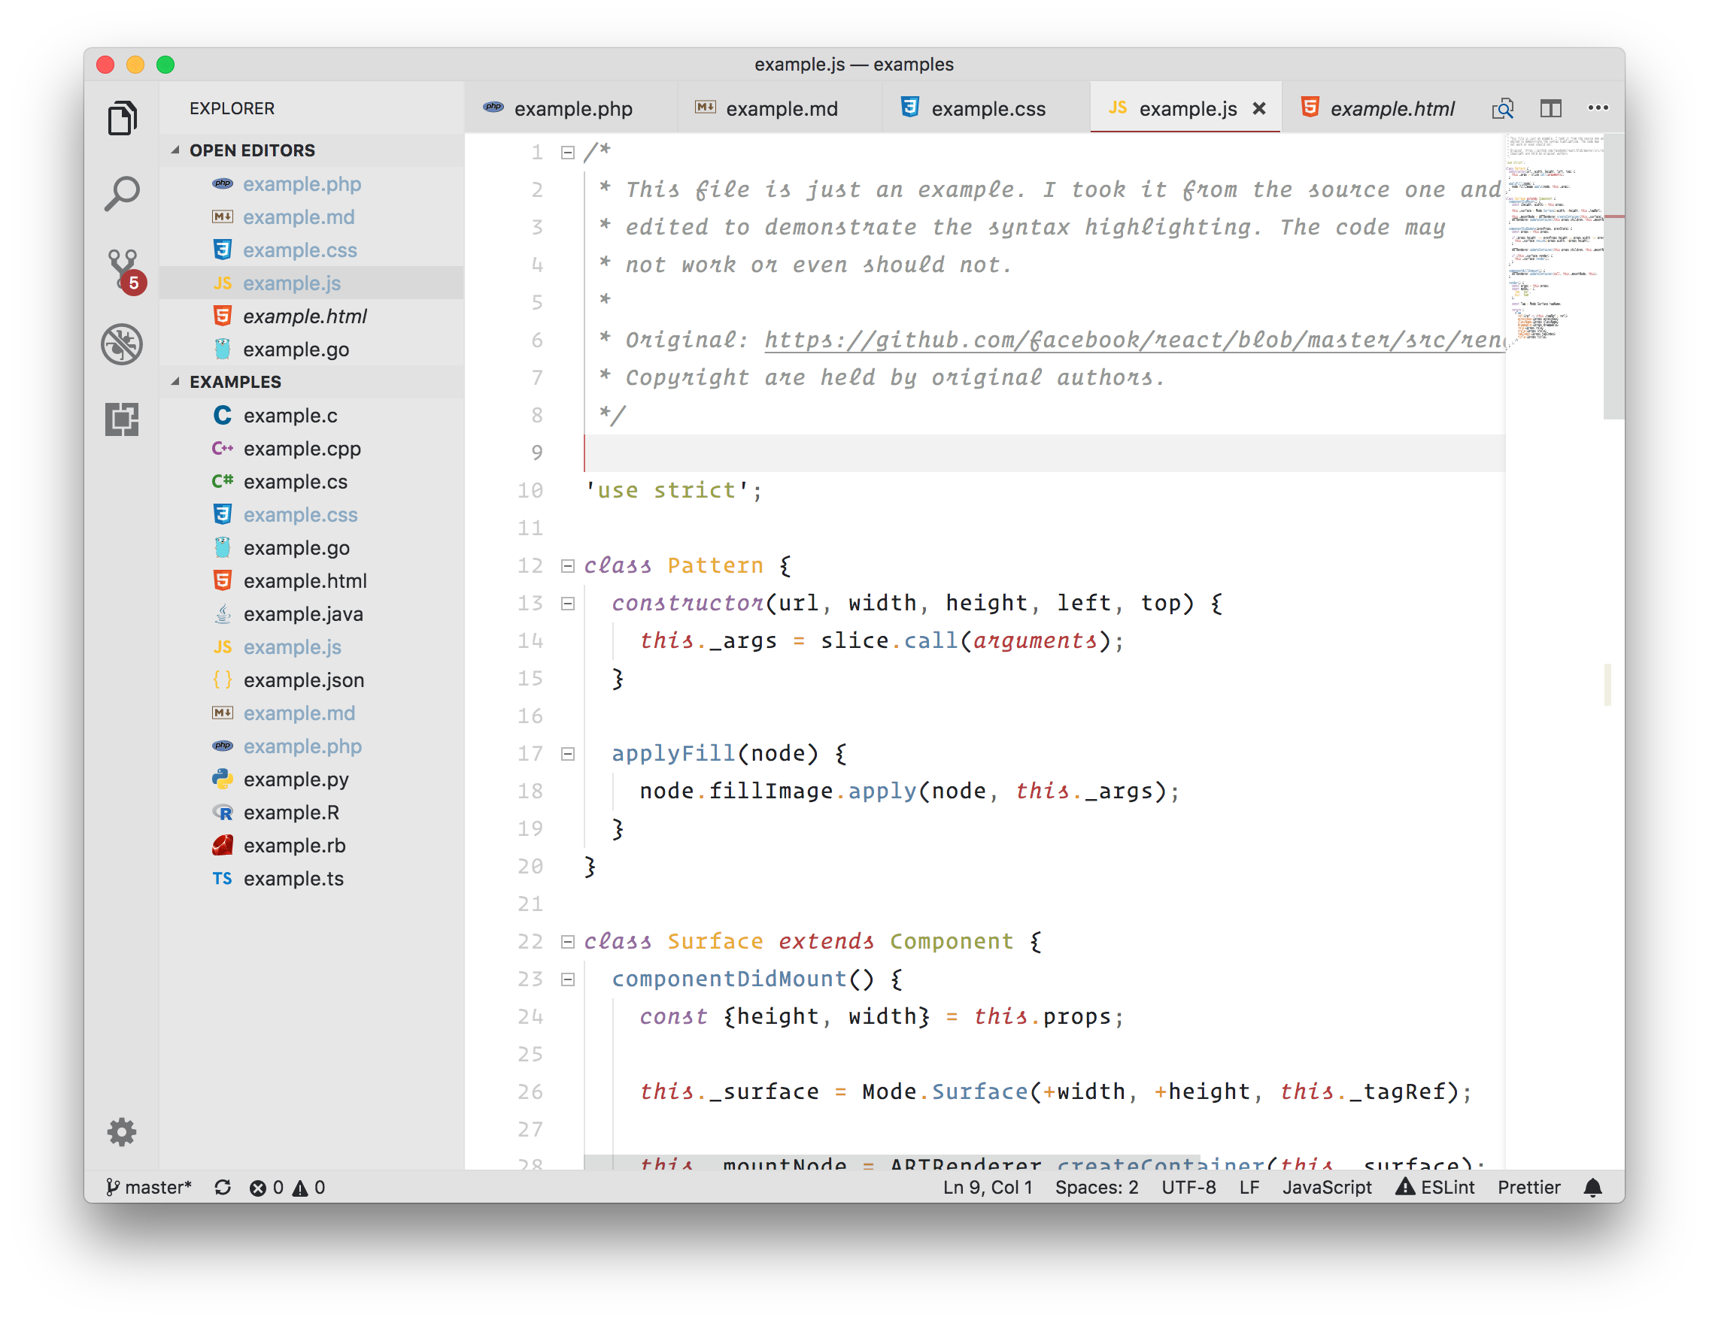Image resolution: width=1709 pixels, height=1323 pixels.
Task: Click the notifications bell in status bar
Action: click(1592, 1188)
